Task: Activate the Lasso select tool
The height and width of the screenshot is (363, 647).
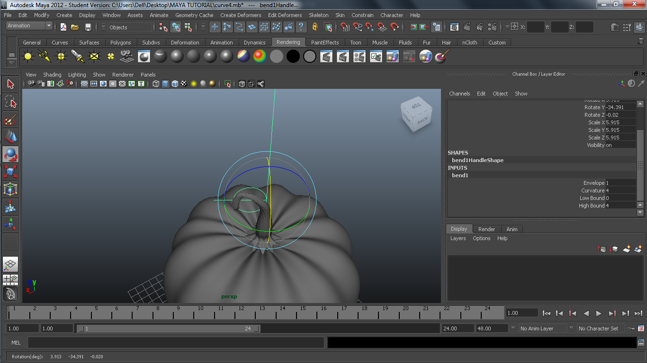Action: 10,102
